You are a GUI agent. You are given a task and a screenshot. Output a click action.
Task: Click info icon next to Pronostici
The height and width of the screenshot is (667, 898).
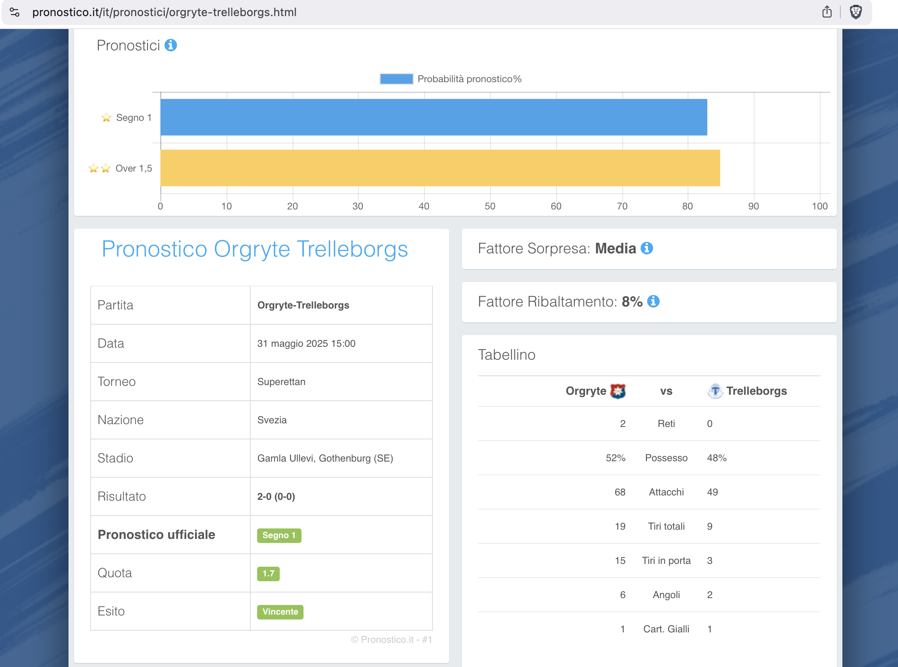point(170,45)
